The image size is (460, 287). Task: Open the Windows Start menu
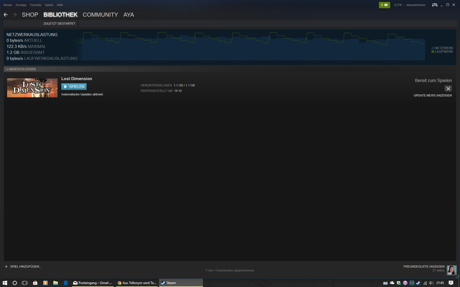click(5, 283)
